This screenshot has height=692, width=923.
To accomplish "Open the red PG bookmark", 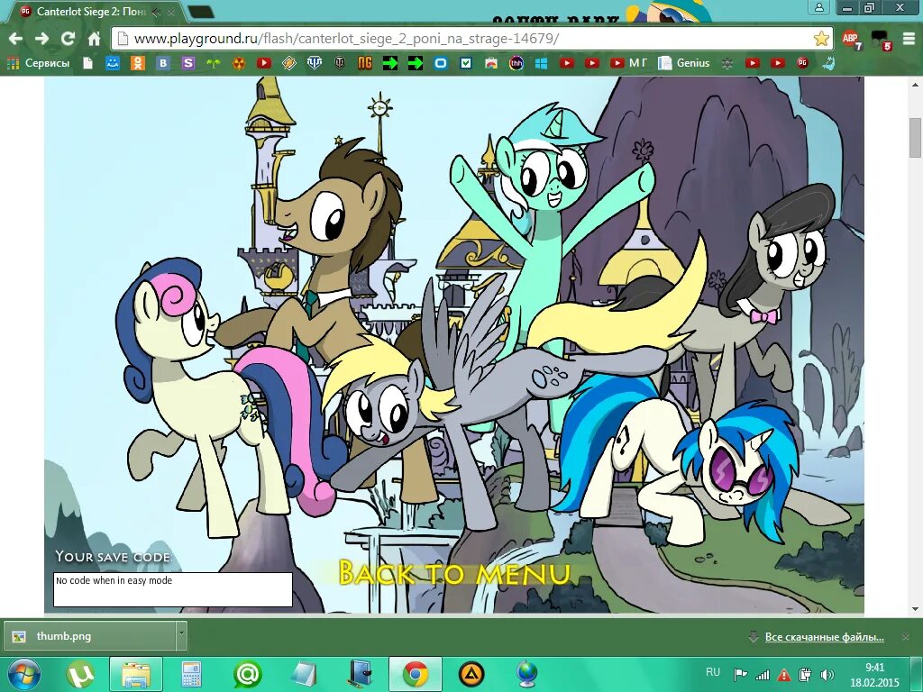I will [802, 63].
